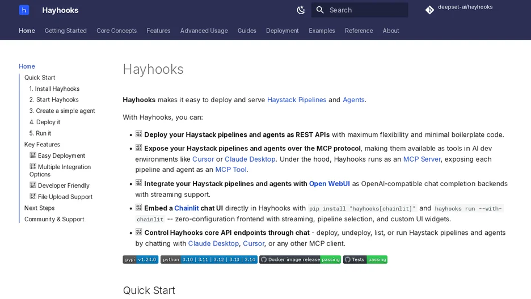Go to 1. Install Hayhooks section
This screenshot has width=531, height=299.
[x=54, y=89]
